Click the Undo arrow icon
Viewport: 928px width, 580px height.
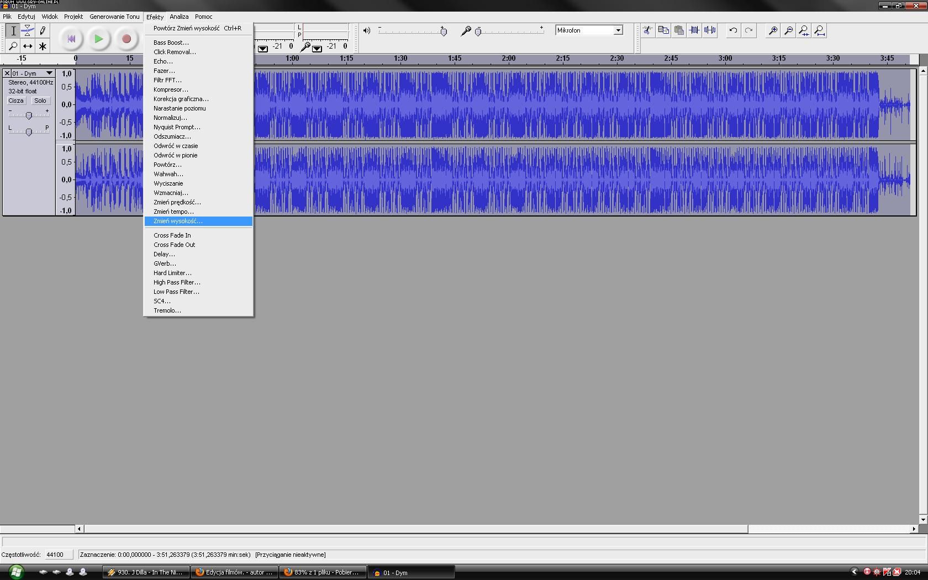[733, 30]
